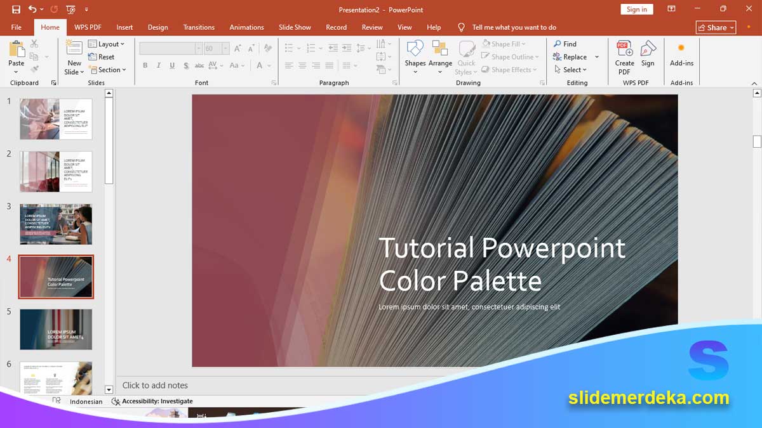Switch to the Design tab
Image resolution: width=762 pixels, height=428 pixels.
158,27
